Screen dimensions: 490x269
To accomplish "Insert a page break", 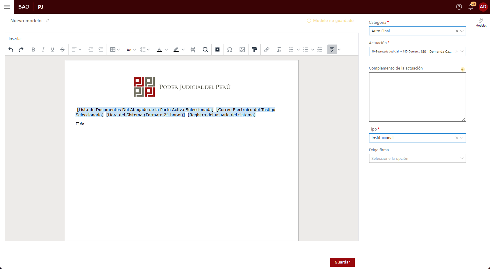I will coord(193,49).
